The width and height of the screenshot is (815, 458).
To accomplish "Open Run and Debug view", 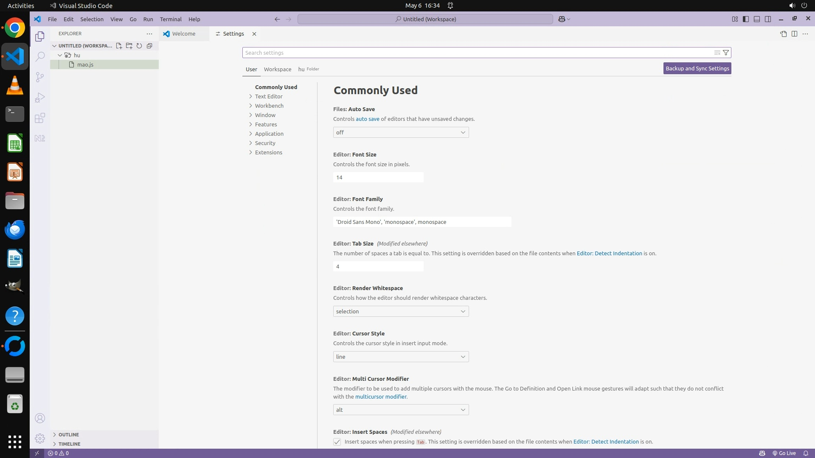I will (40, 98).
